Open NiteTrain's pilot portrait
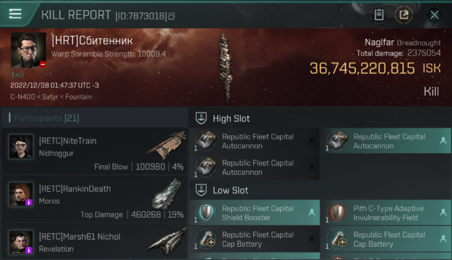 [21, 147]
